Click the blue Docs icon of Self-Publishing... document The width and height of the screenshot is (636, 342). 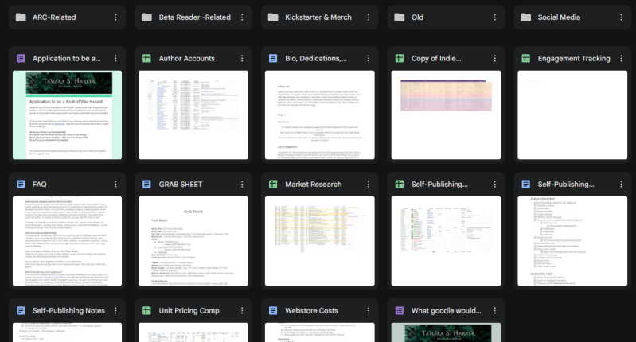(x=525, y=185)
